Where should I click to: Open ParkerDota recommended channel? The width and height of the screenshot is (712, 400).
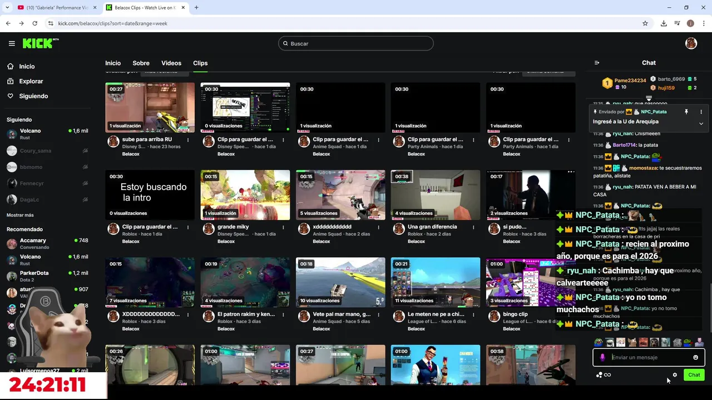(x=47, y=276)
